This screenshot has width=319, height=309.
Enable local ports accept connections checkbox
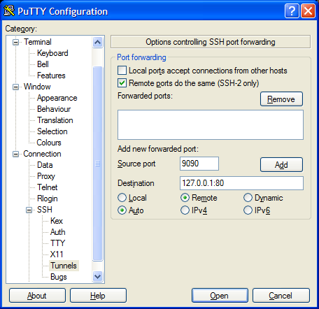122,71
